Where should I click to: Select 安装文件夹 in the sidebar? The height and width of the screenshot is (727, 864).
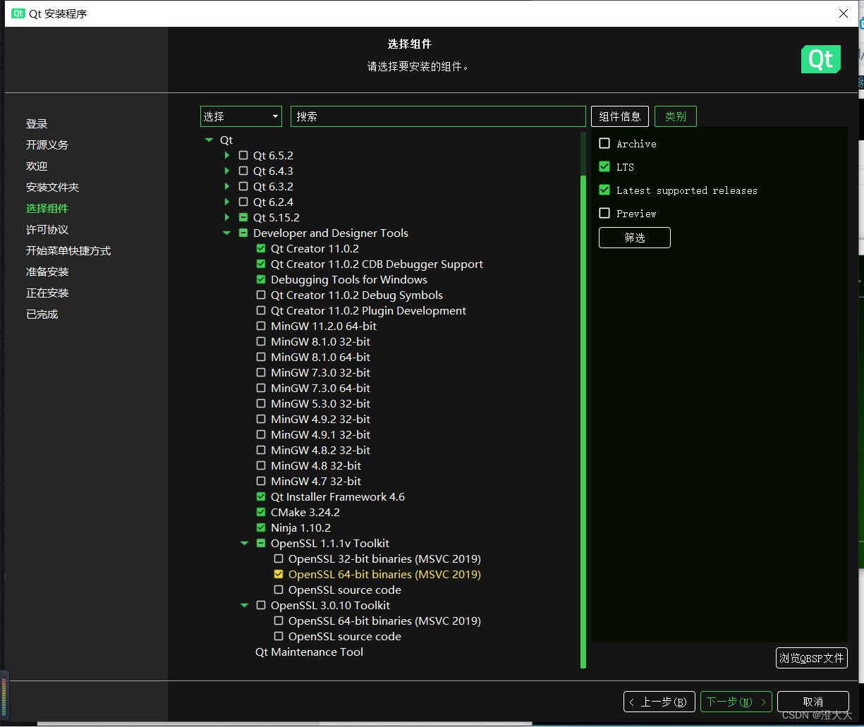pyautogui.click(x=53, y=187)
